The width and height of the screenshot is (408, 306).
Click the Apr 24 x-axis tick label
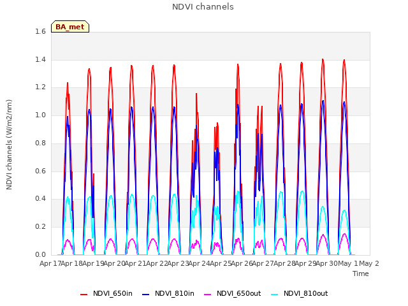[x=199, y=263]
